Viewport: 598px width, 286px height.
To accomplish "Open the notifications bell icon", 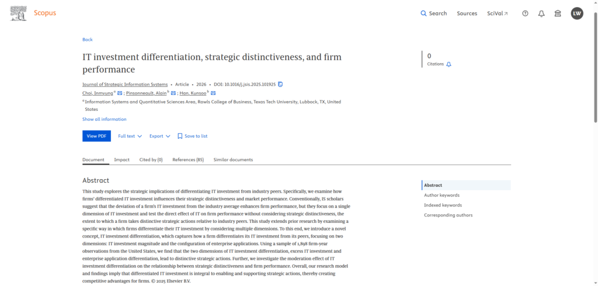I will point(541,13).
